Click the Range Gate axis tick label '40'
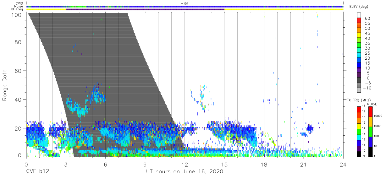 click(18, 100)
